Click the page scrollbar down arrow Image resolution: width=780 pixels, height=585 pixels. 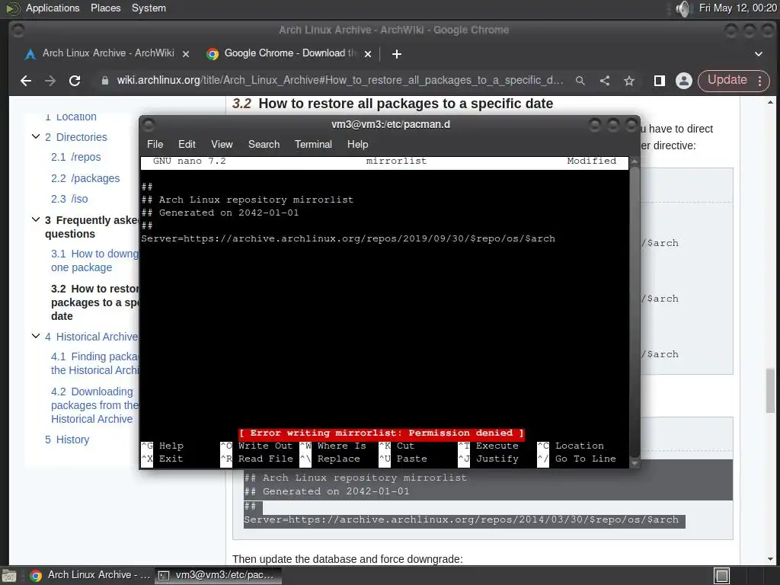click(770, 560)
